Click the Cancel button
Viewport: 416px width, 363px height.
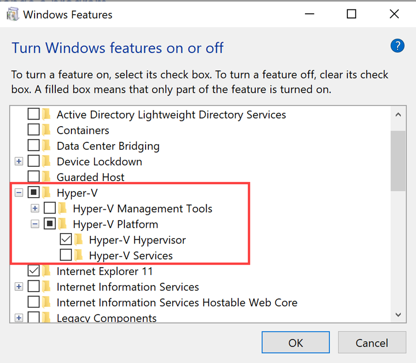click(x=372, y=343)
